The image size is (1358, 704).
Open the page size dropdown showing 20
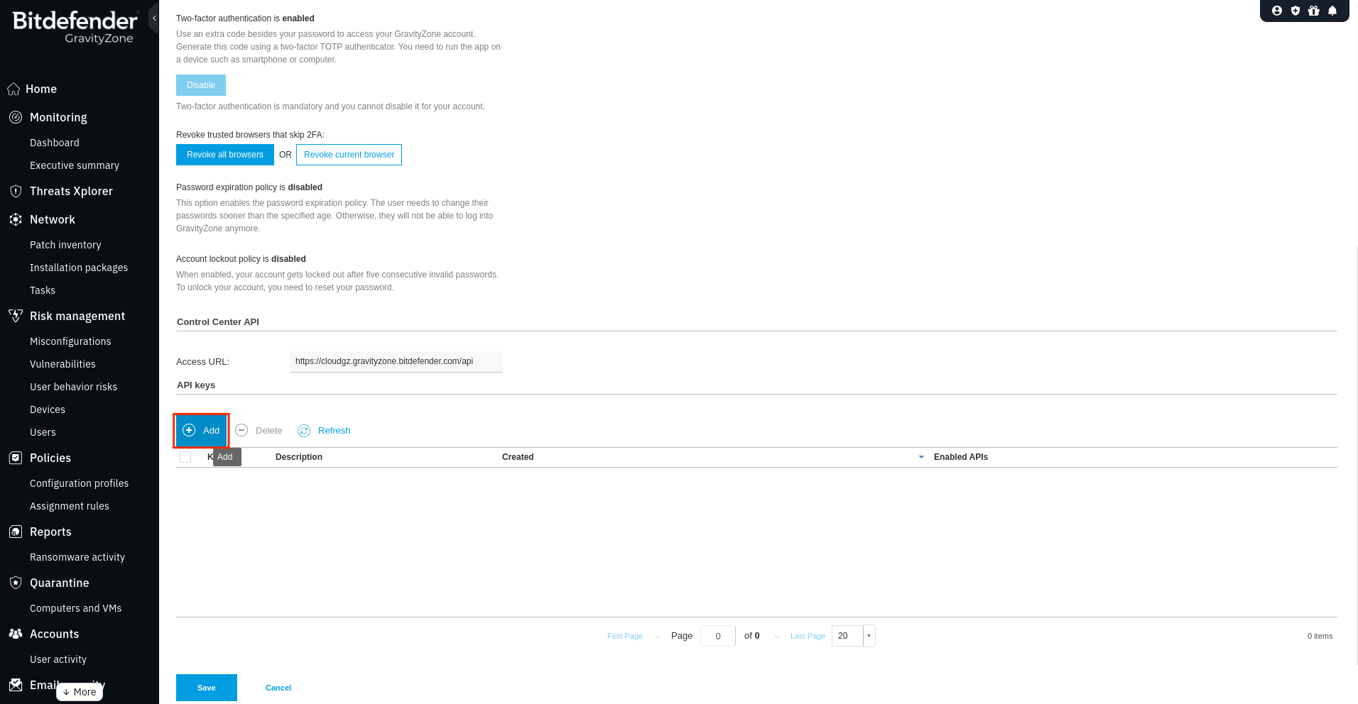pyautogui.click(x=868, y=636)
